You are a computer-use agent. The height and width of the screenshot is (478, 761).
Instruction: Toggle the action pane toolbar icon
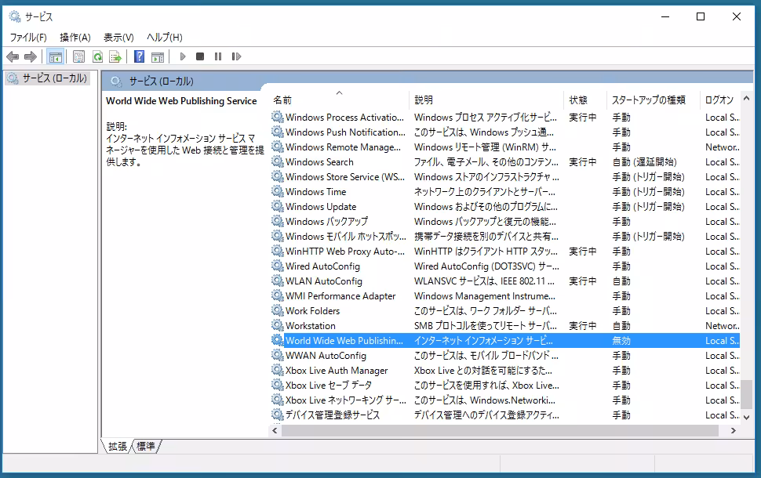point(158,56)
